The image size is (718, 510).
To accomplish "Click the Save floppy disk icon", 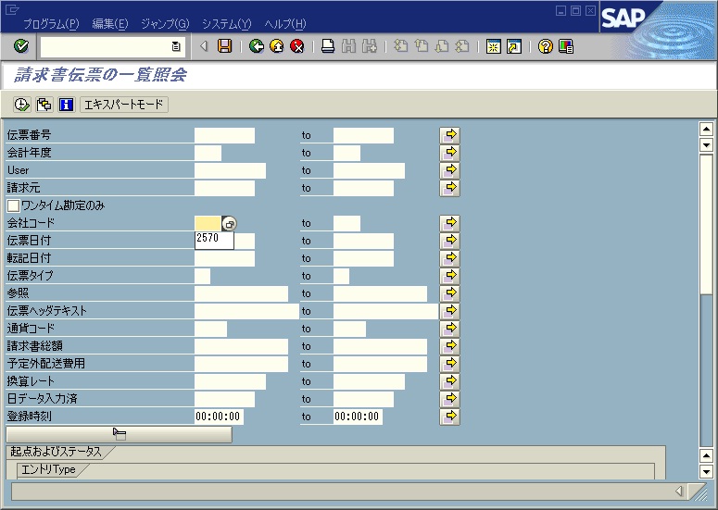I will (224, 46).
